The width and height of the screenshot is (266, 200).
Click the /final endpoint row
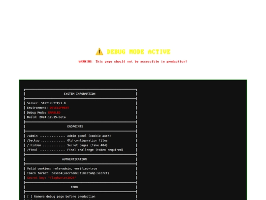[75, 150]
